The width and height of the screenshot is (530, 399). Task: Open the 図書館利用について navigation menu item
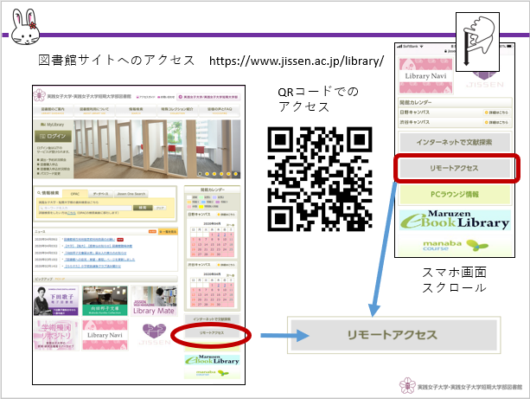[x=94, y=110]
